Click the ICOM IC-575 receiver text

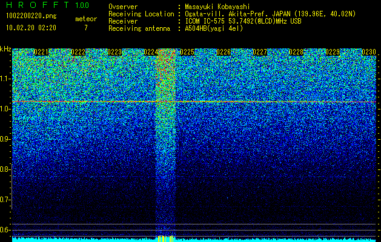tap(243, 21)
